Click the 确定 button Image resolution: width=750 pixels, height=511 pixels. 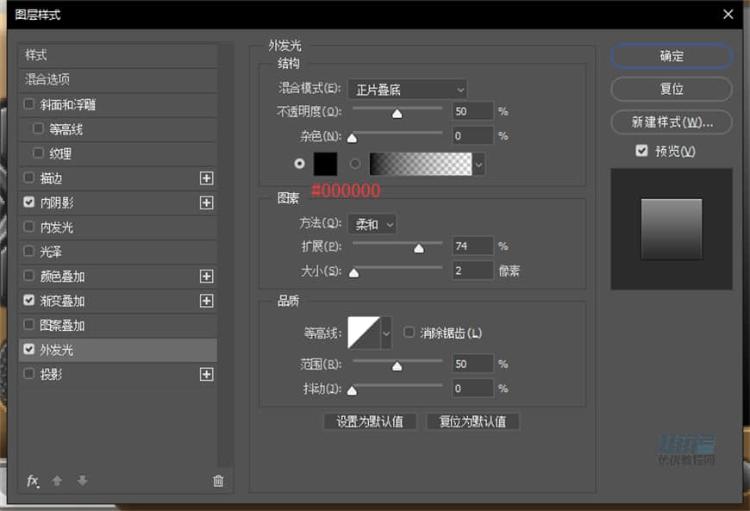tap(671, 56)
